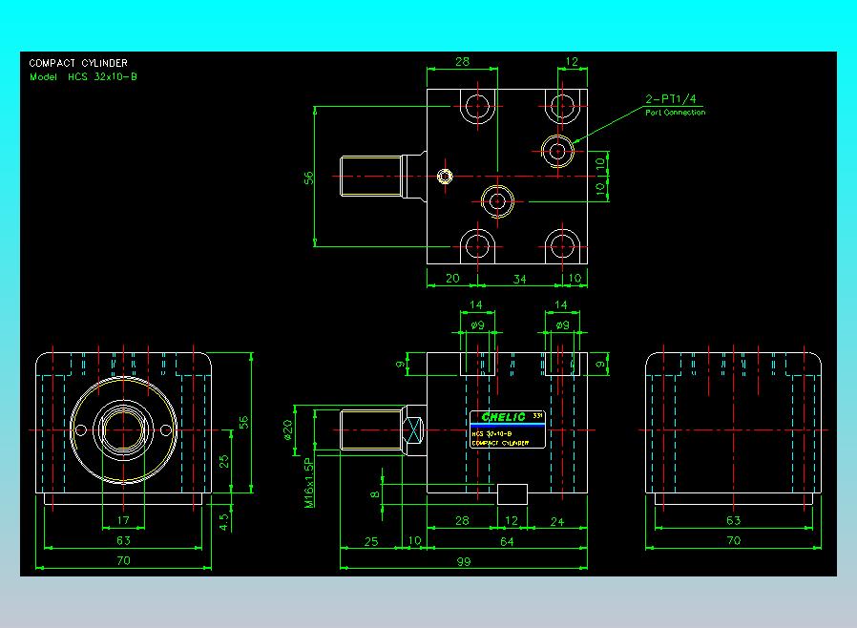
Task: Select the 17 width dimension in front view
Action: (123, 520)
